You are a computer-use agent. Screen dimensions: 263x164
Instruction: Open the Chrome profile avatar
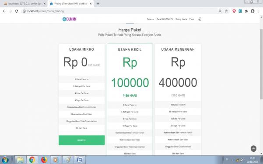pyautogui.click(x=252, y=11)
